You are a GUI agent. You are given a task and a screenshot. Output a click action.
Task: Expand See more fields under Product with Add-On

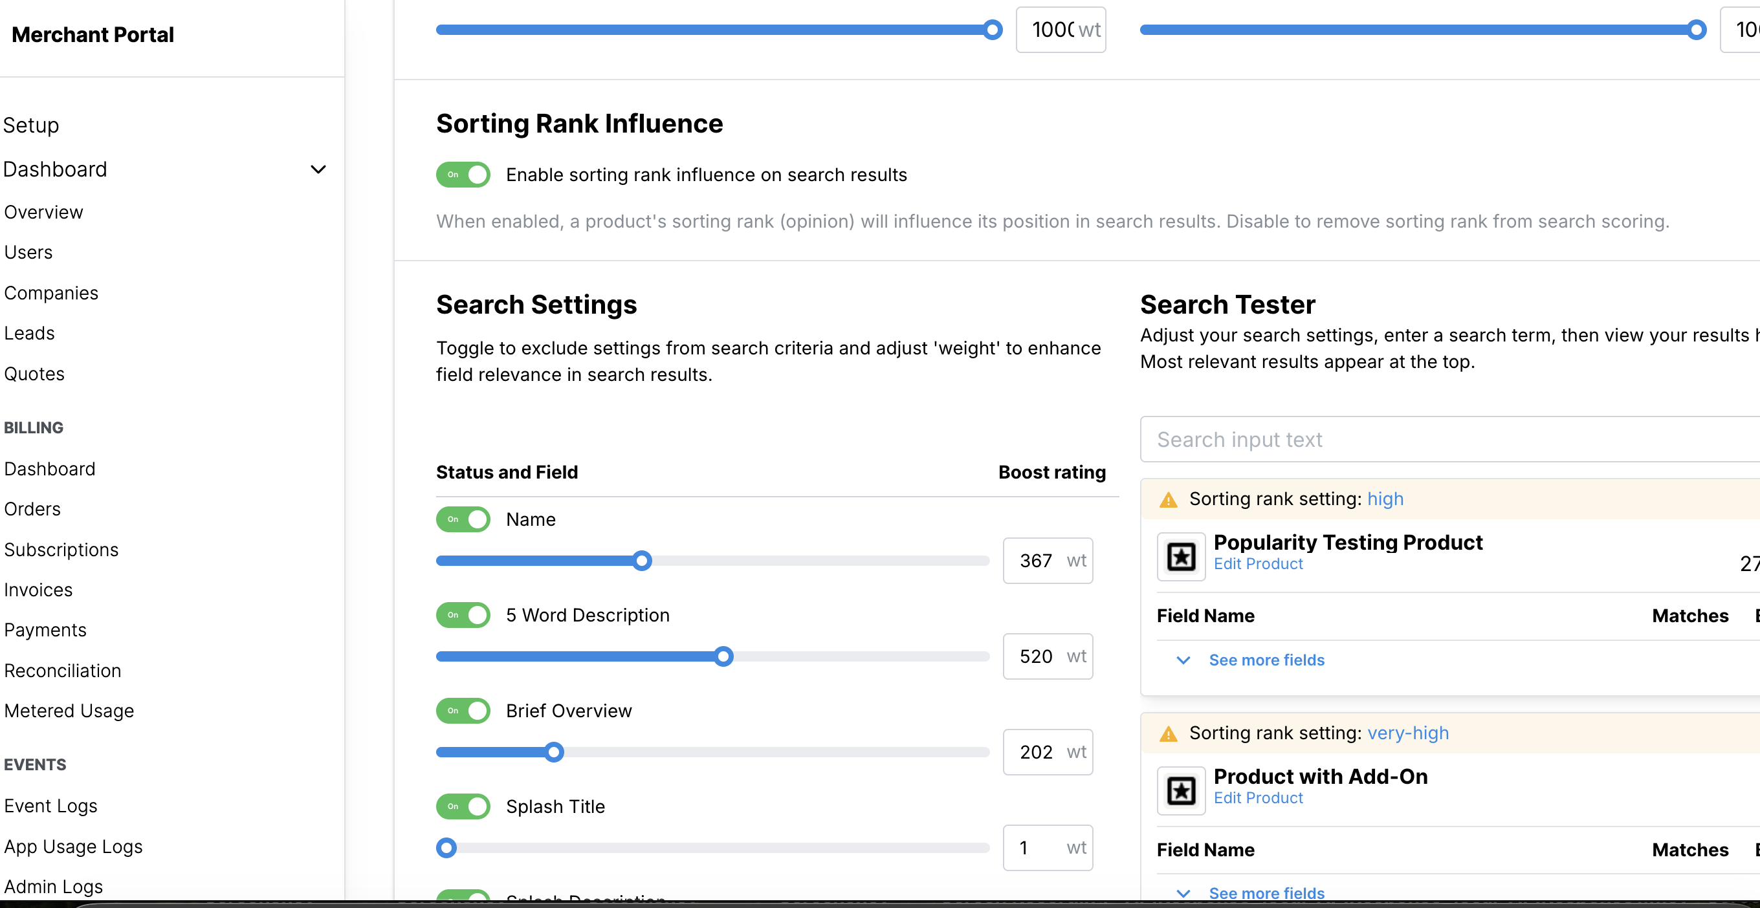(x=1266, y=893)
